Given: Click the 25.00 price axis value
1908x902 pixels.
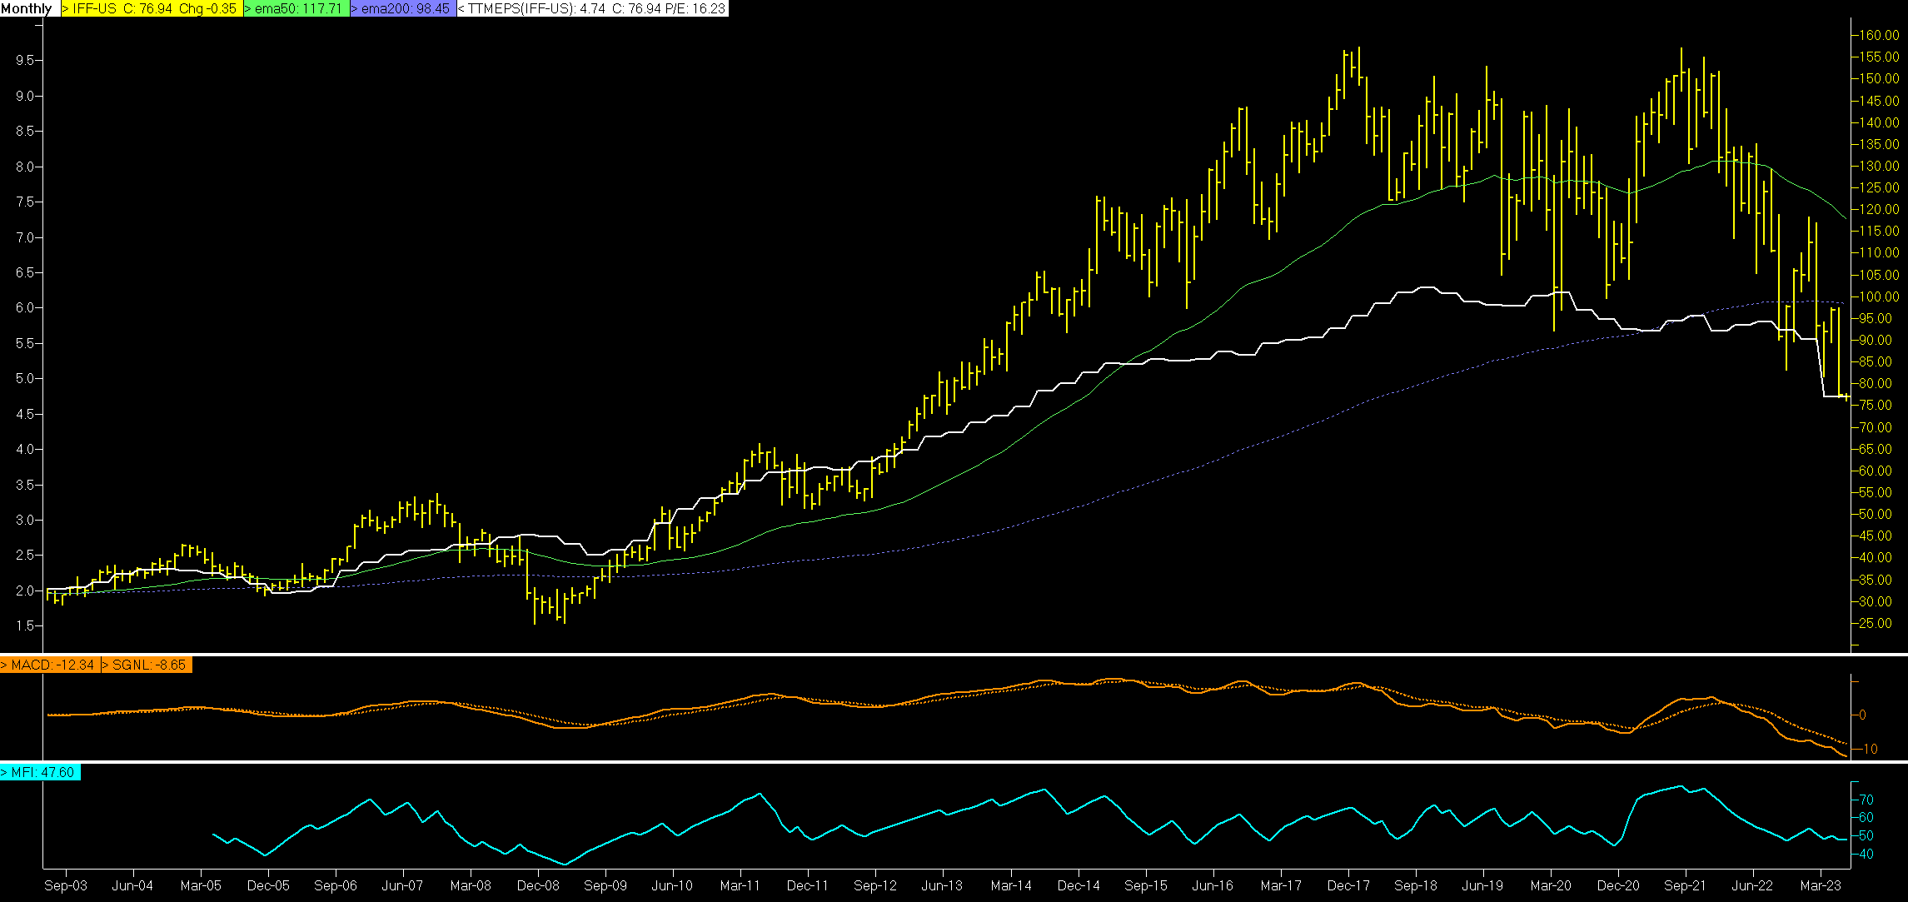Looking at the screenshot, I should (x=1876, y=623).
